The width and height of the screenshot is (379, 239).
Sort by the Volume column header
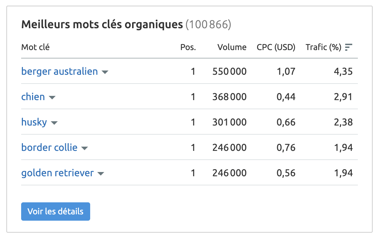pyautogui.click(x=232, y=47)
